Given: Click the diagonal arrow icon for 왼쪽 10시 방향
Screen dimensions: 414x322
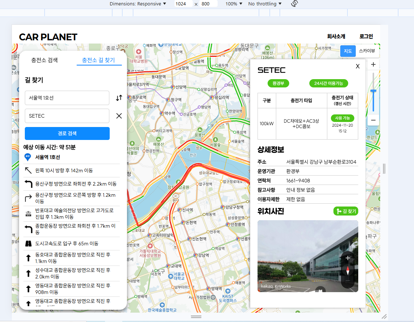Looking at the screenshot, I should (x=28, y=171).
